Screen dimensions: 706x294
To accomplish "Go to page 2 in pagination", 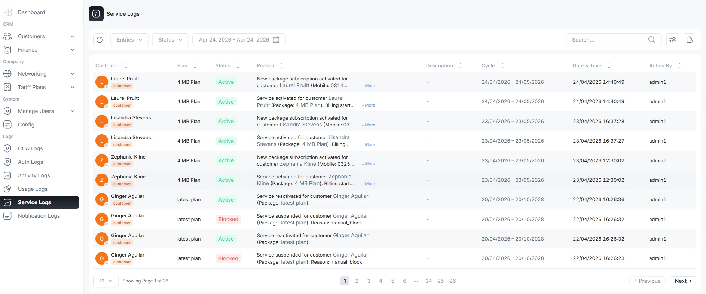I will tap(357, 281).
